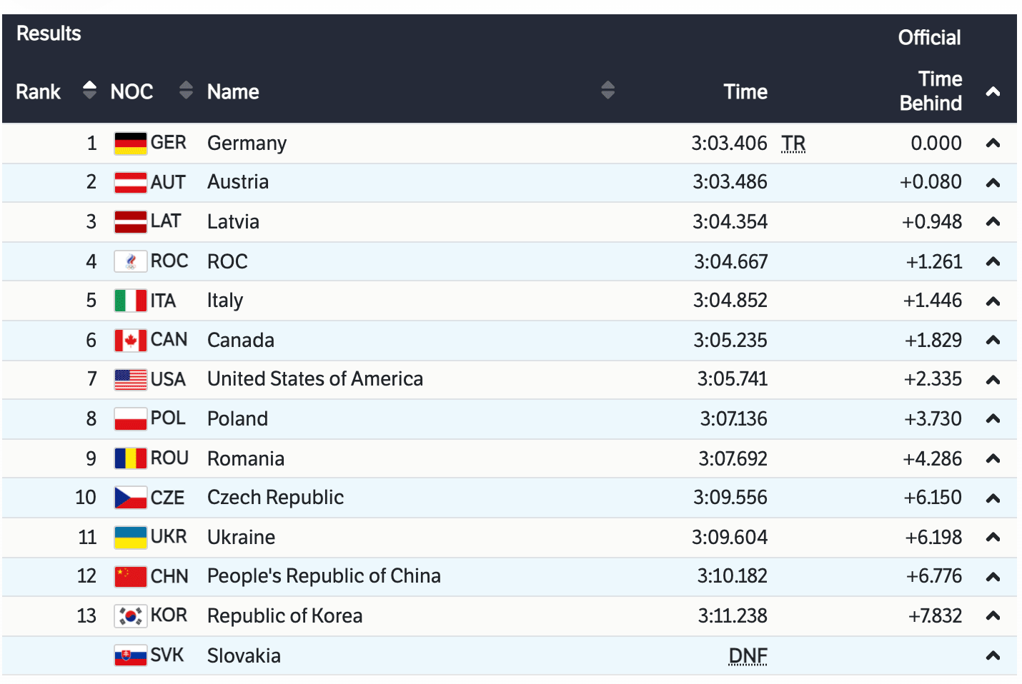Sort by Name using sort arrows

(x=607, y=91)
